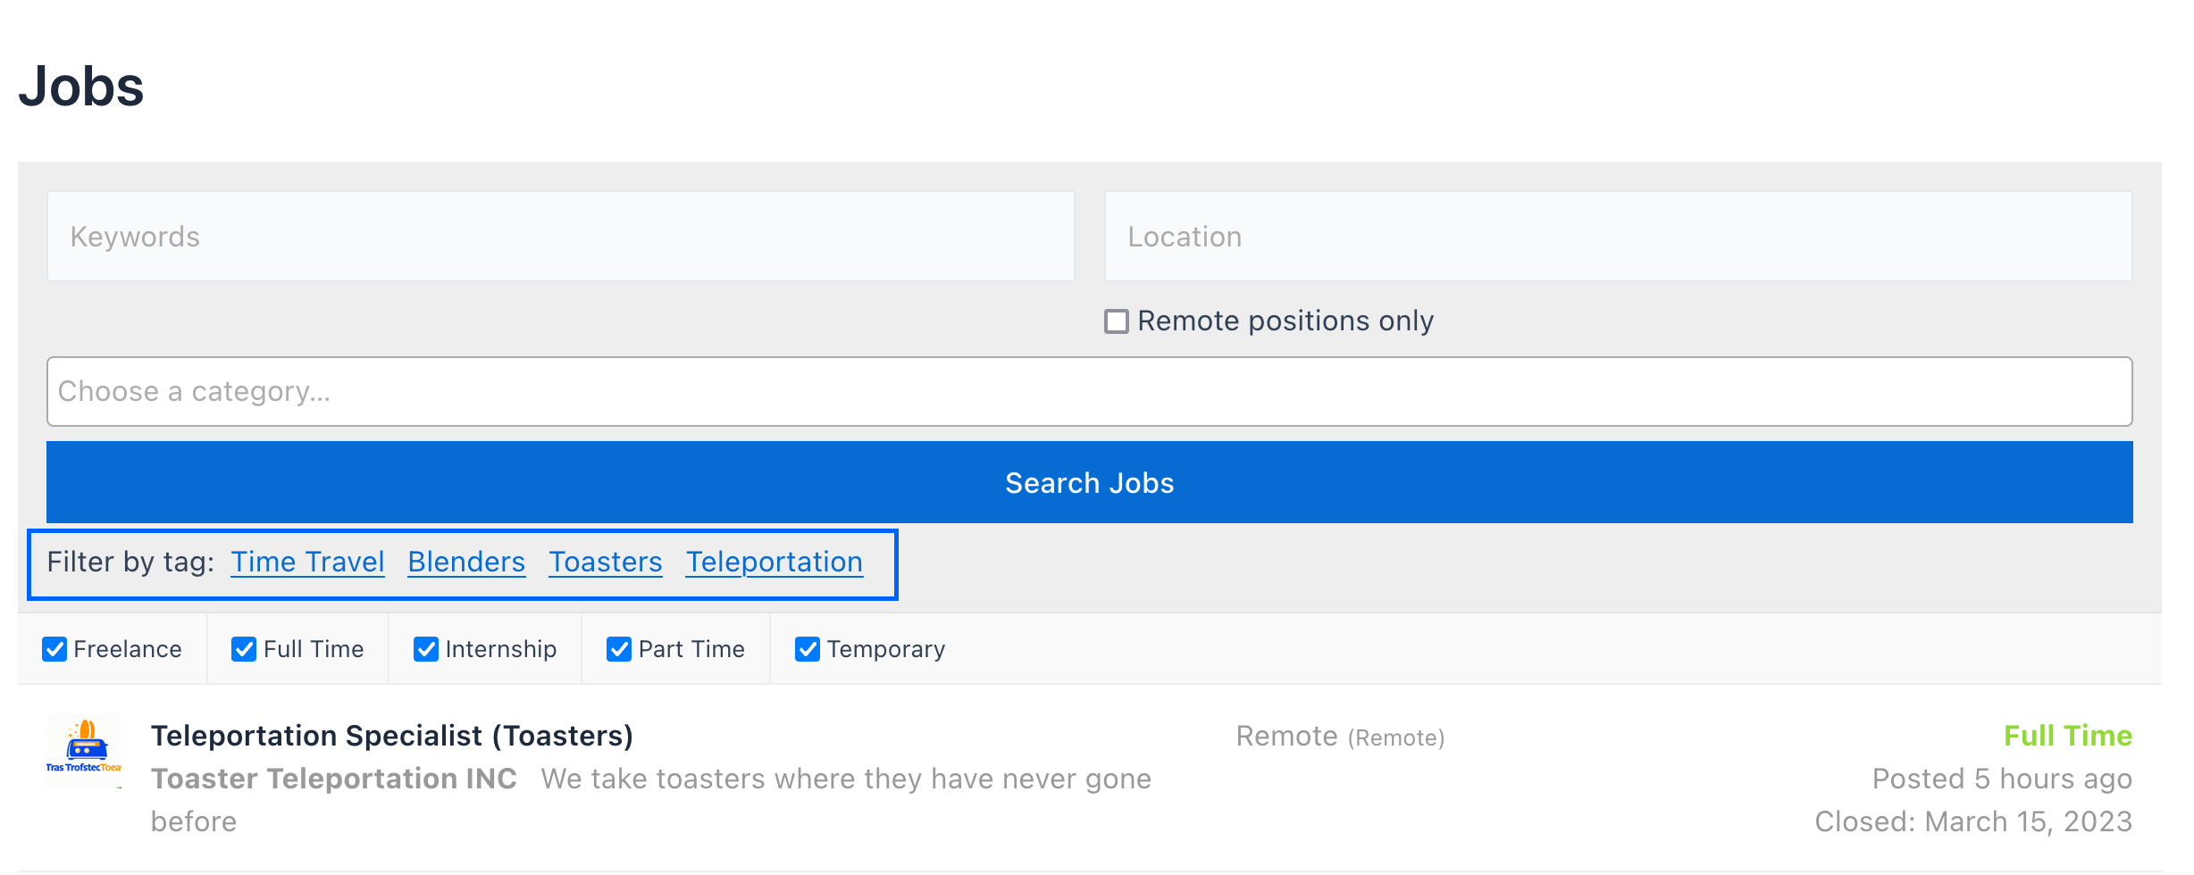Click the Location input field
Screen dimensions: 2194x875
1617,236
